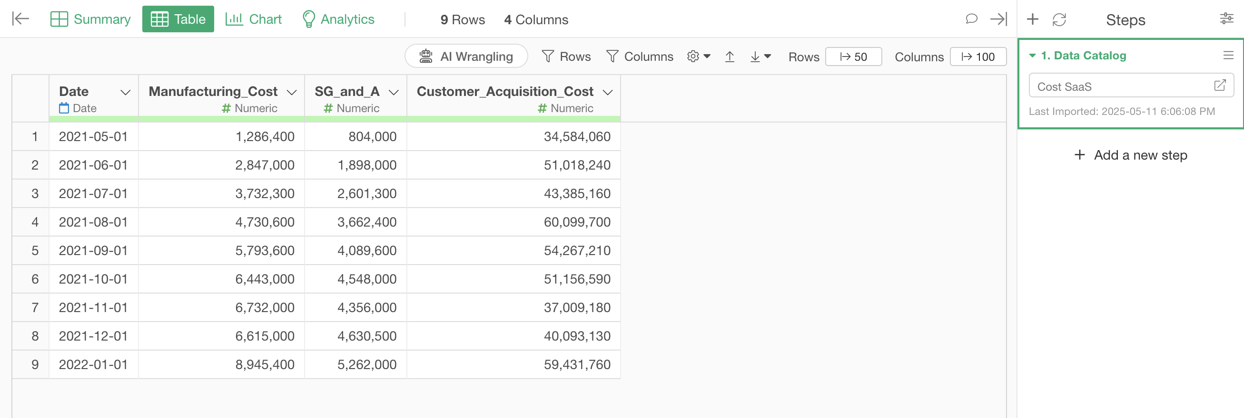
Task: Open the SG_and_A column dropdown
Action: pos(394,92)
